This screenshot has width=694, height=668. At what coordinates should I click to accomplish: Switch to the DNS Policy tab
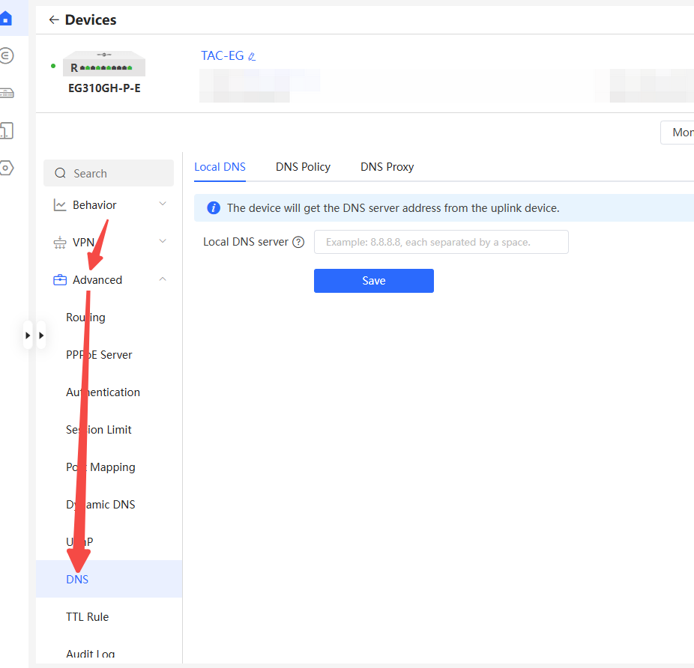(303, 167)
